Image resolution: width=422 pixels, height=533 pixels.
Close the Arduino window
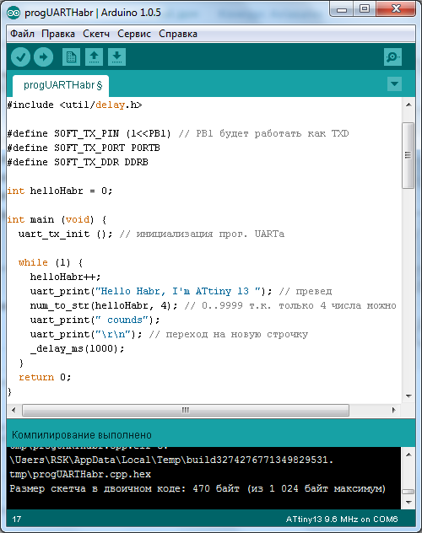pyautogui.click(x=396, y=9)
